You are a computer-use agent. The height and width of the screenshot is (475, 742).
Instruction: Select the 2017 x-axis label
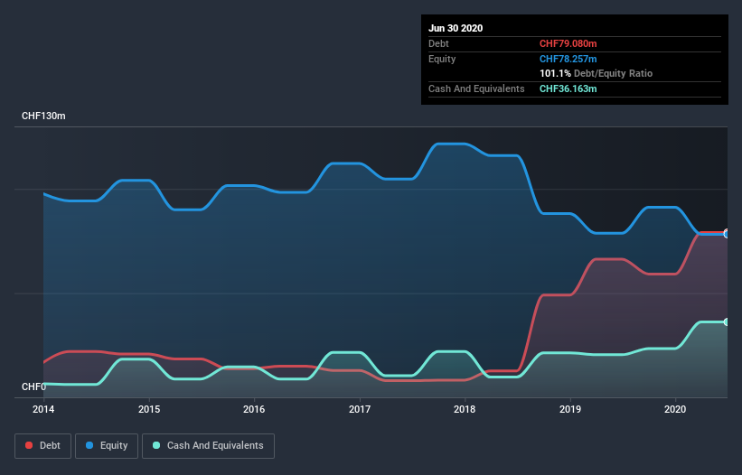pos(360,409)
